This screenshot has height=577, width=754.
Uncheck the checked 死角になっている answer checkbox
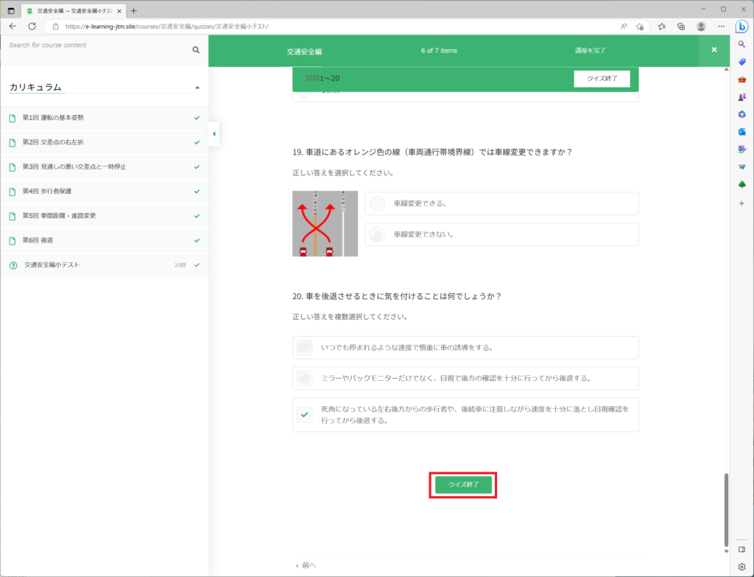pos(304,415)
